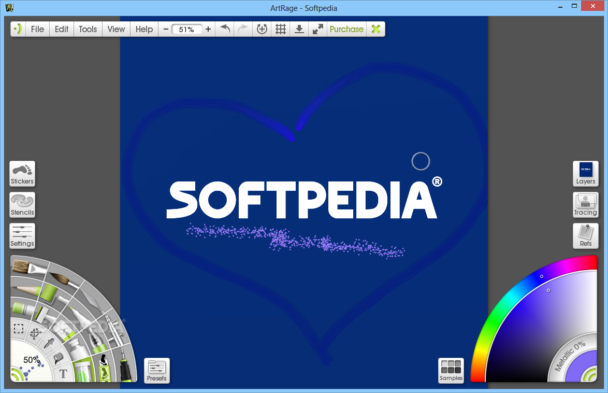Open the canvas positioner icon
The image size is (608, 393).
pos(262,29)
